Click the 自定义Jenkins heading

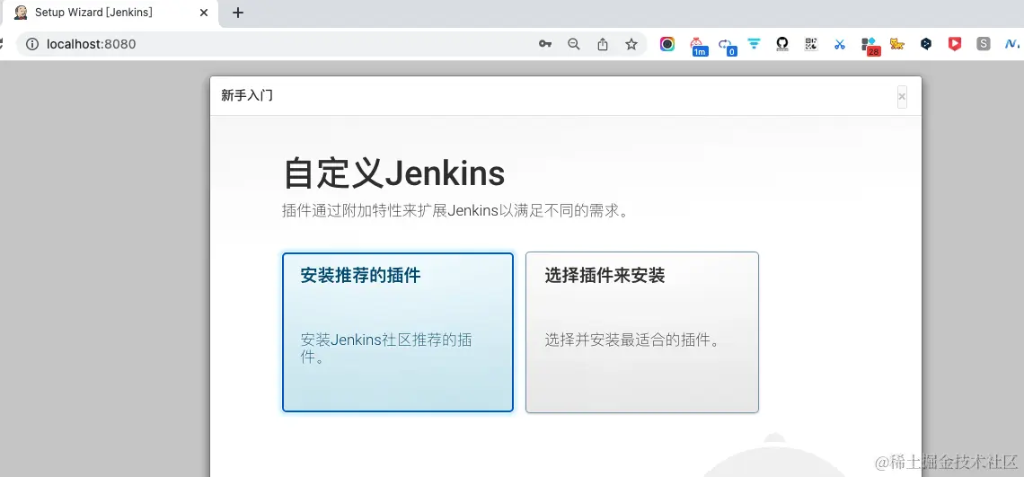click(393, 173)
